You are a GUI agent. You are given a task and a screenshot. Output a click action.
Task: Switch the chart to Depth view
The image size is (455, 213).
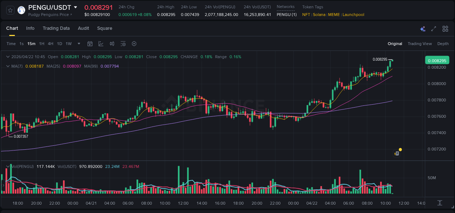coord(443,44)
